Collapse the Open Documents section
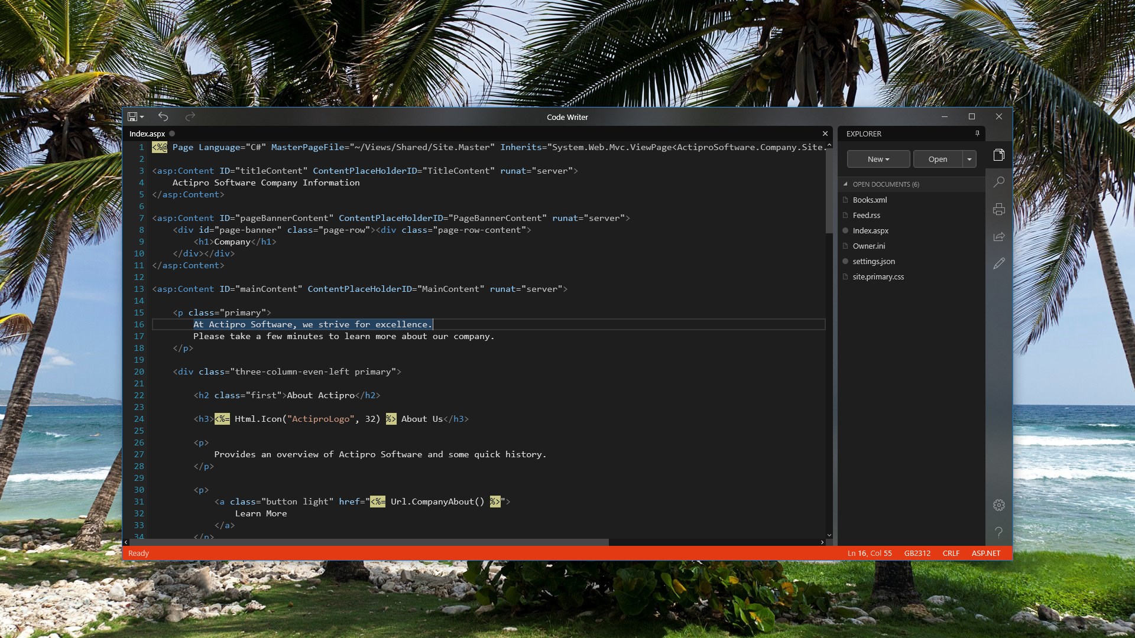 (x=845, y=184)
